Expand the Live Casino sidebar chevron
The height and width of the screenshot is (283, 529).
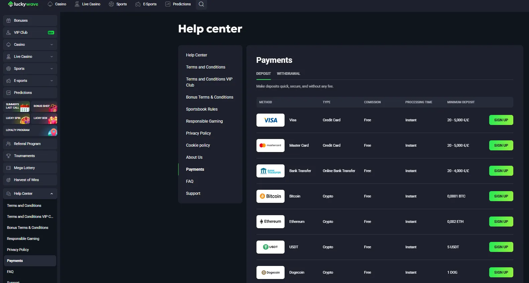[x=51, y=56]
